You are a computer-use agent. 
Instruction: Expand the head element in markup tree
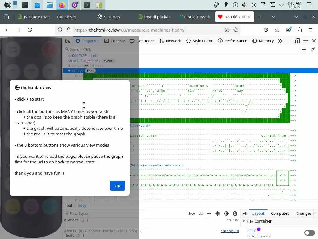point(69,66)
